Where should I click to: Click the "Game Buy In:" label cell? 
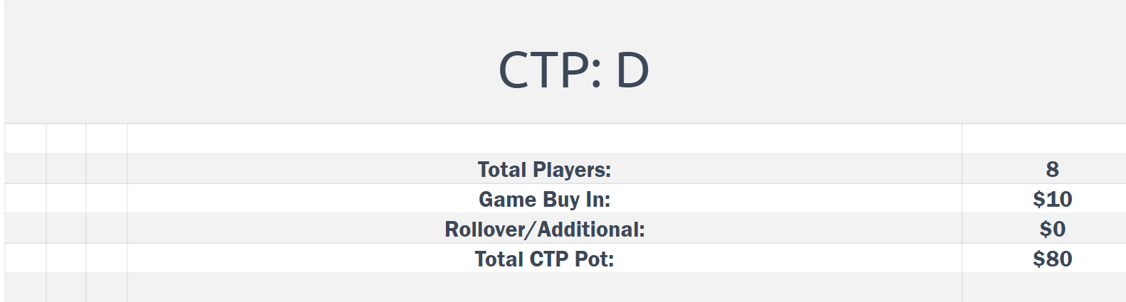click(x=544, y=199)
